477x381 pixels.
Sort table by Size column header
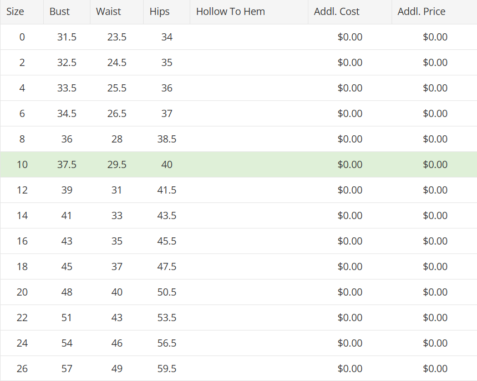coord(22,12)
